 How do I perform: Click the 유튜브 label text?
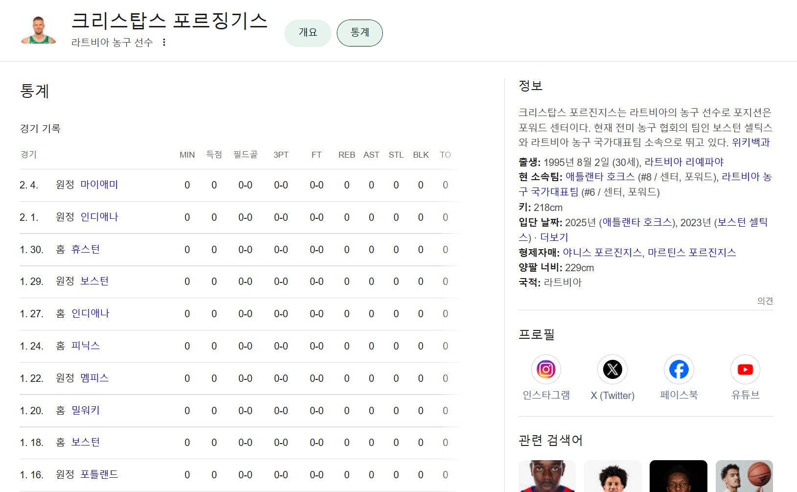click(x=745, y=395)
